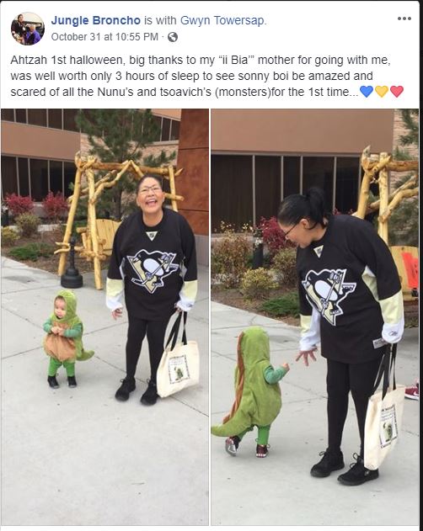Click the Jungle Broncho profile picture
The height and width of the screenshot is (531, 423).
pyautogui.click(x=28, y=29)
